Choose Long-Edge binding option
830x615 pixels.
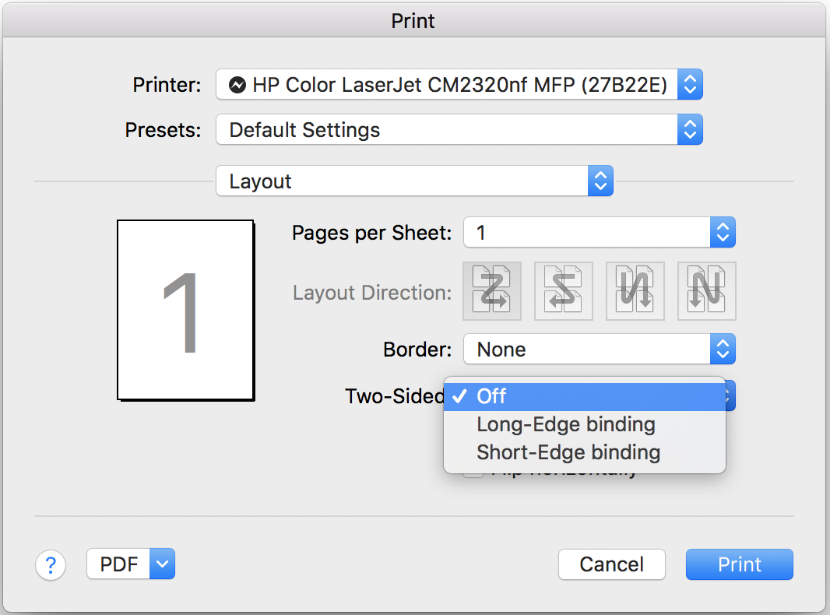click(x=566, y=425)
